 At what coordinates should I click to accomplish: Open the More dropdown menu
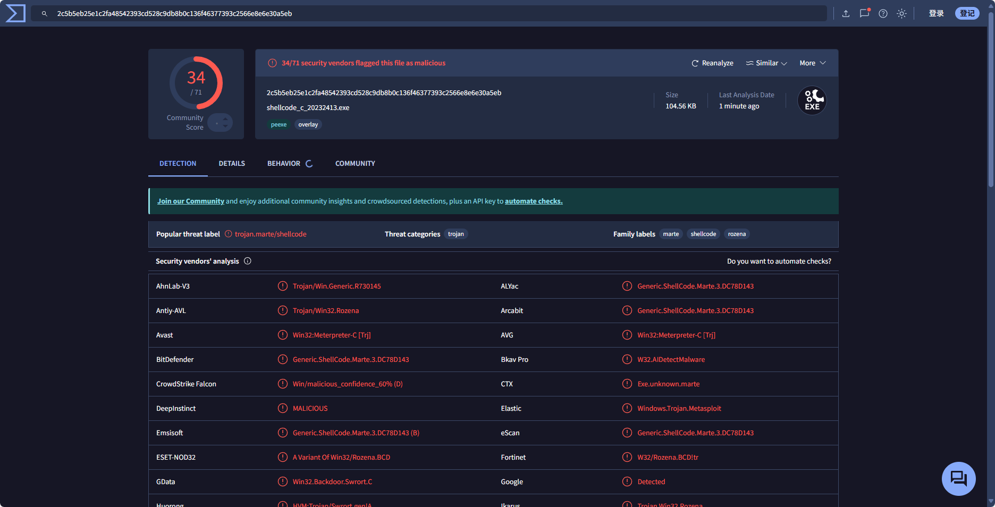click(813, 63)
